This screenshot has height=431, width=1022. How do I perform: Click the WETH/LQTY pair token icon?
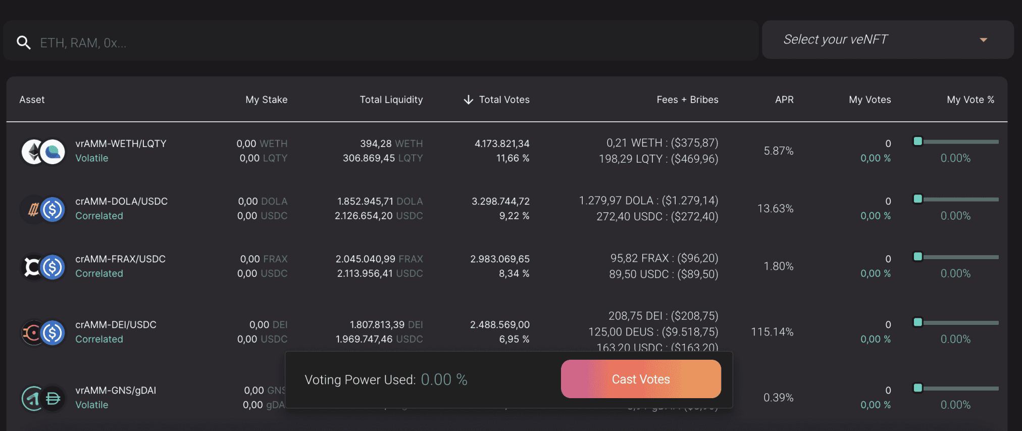coord(43,152)
